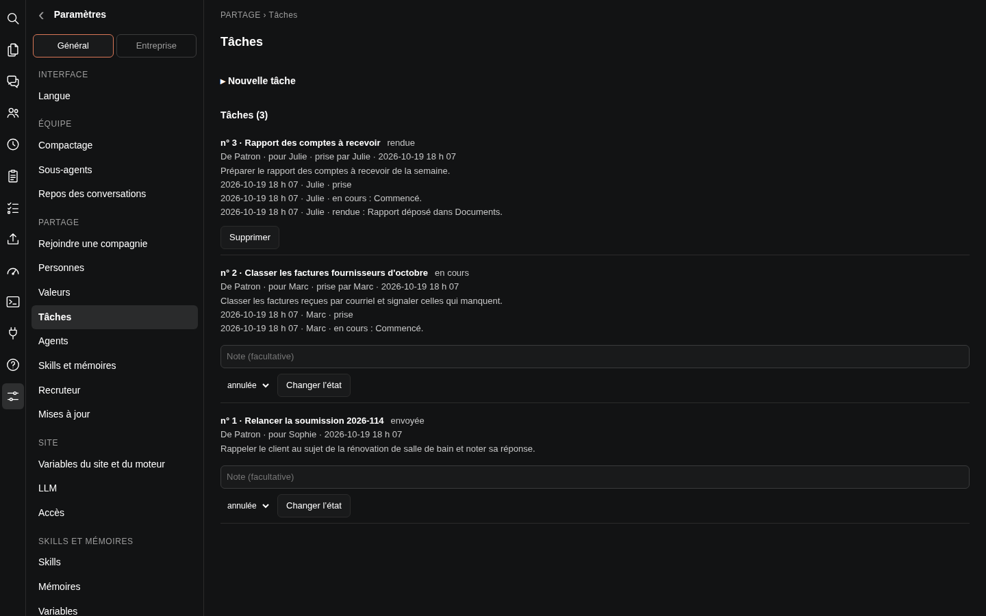Open Mises à jour settings

click(x=114, y=414)
